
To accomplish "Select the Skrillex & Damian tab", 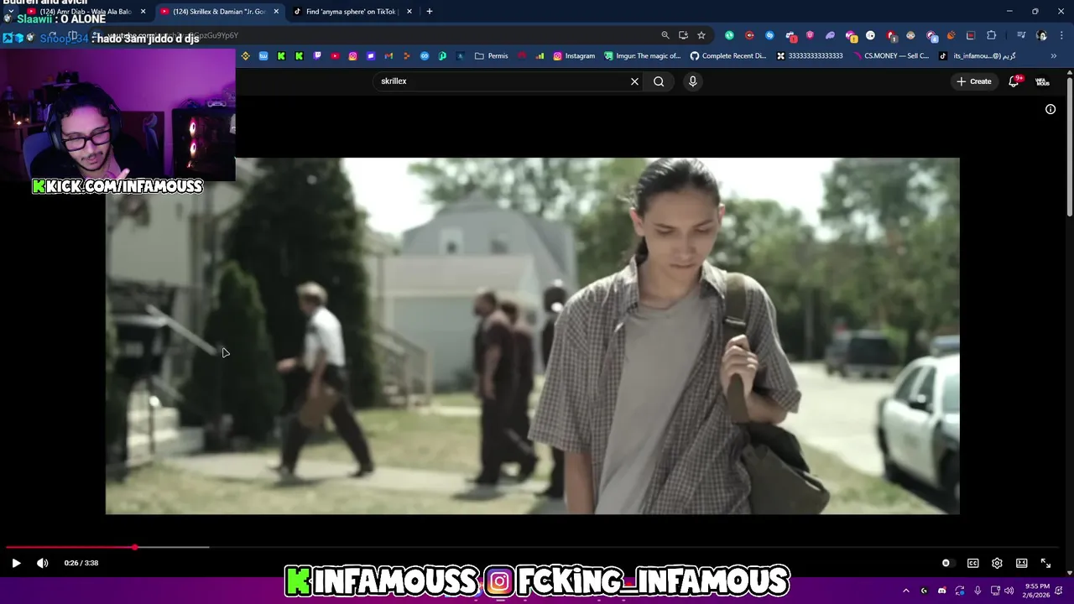I will coord(218,12).
